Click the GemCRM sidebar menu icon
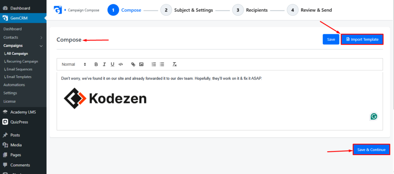The image size is (394, 174). (5, 18)
